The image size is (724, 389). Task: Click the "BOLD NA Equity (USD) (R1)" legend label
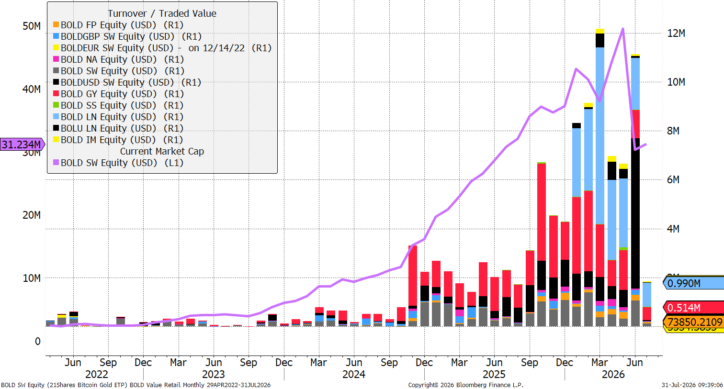point(123,59)
